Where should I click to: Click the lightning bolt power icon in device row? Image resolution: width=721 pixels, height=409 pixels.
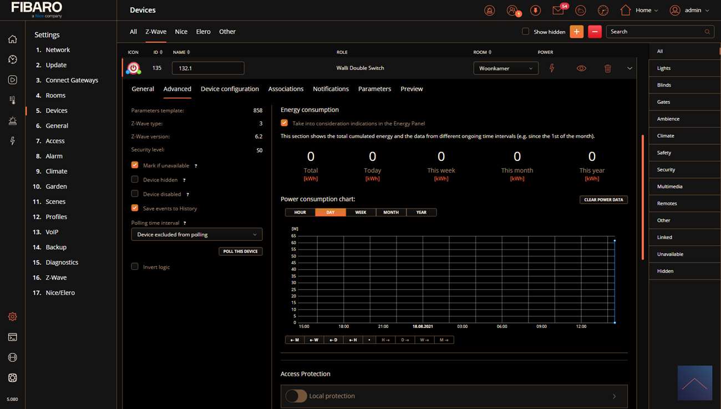pos(552,68)
